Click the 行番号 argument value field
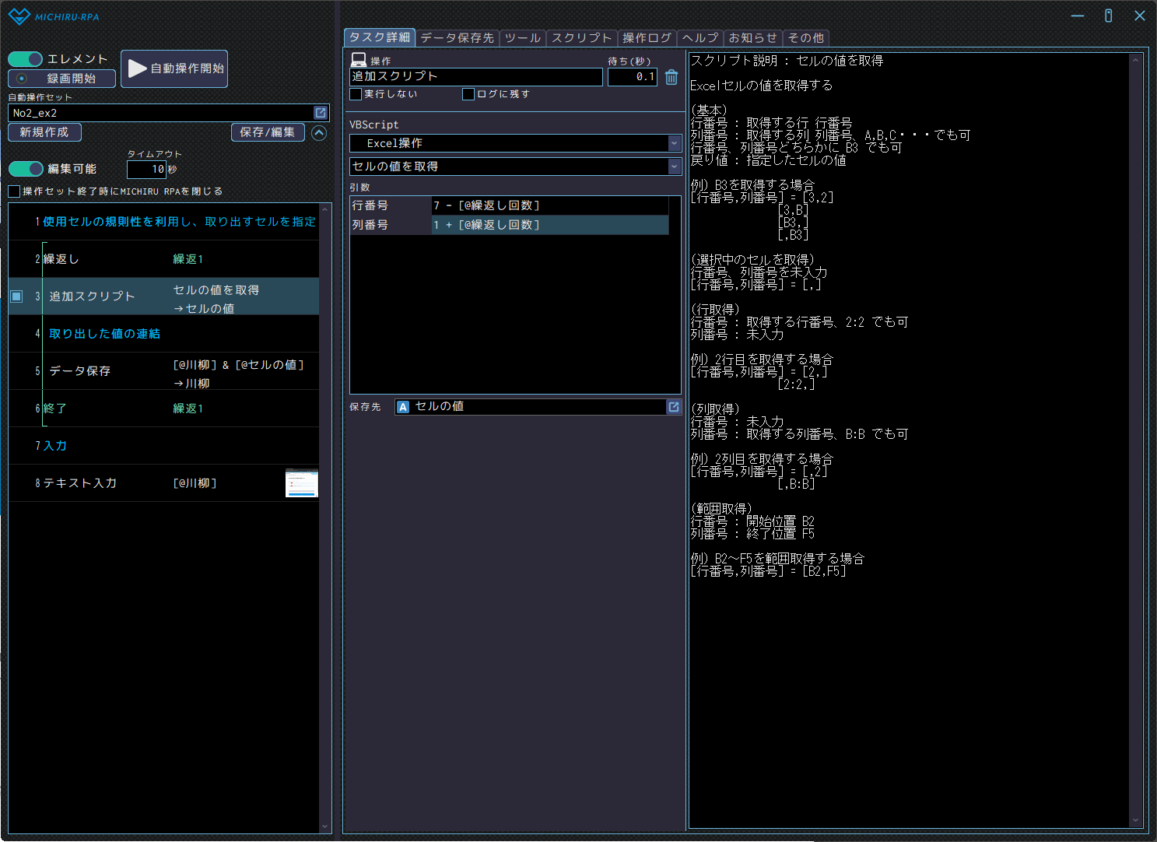This screenshot has height=842, width=1157. pos(549,205)
